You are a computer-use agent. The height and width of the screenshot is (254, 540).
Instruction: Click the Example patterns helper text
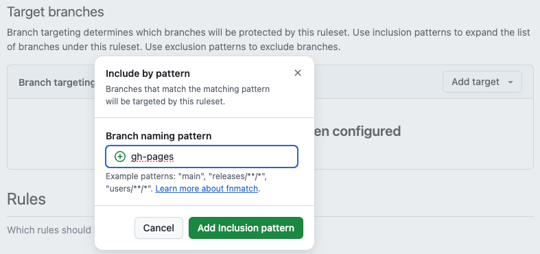click(187, 183)
